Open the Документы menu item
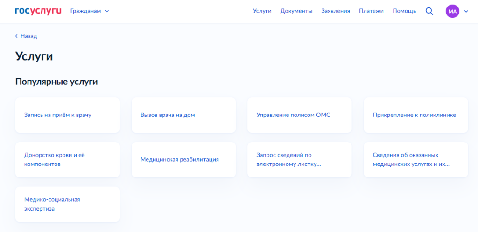The height and width of the screenshot is (232, 478). tap(296, 11)
